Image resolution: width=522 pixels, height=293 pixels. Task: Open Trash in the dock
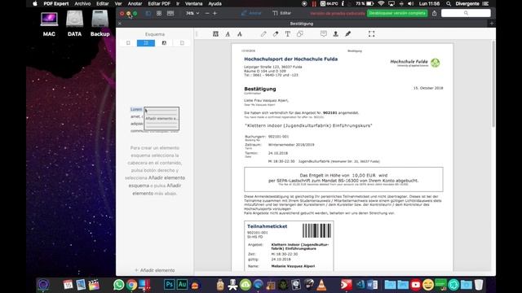(x=479, y=285)
